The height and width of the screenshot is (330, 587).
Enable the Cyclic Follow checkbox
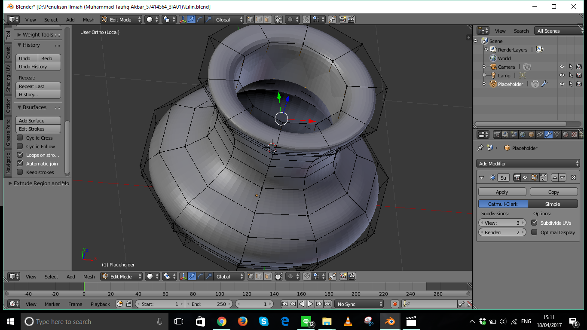[20, 146]
